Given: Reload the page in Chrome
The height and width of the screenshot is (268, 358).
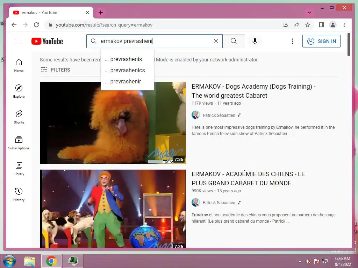Looking at the screenshot, I should point(36,25).
